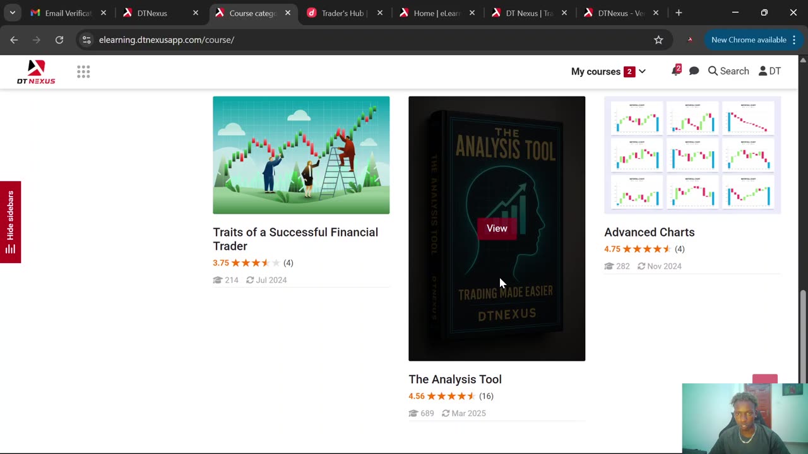Image resolution: width=808 pixels, height=454 pixels.
Task: Expand the My courses dropdown
Action: [x=608, y=71]
